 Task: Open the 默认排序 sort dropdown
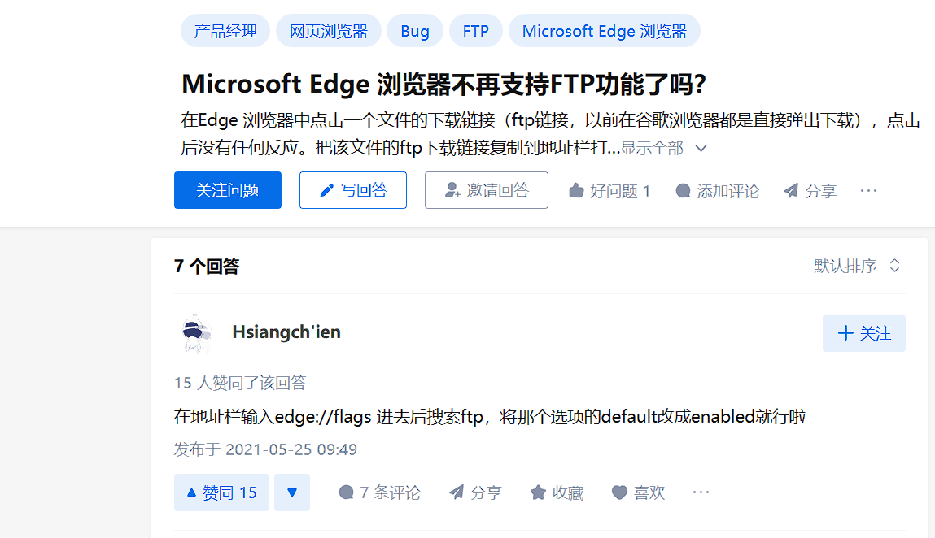coord(856,266)
